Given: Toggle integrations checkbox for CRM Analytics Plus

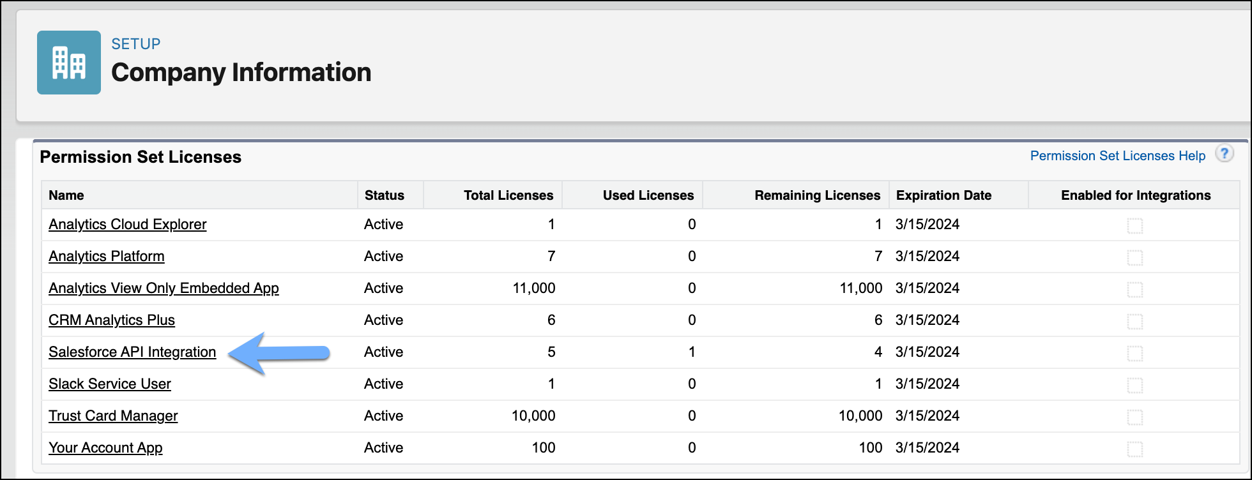Looking at the screenshot, I should click(1135, 321).
